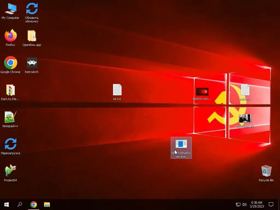This screenshot has width=280, height=210.
Task: Open the notification center icon
Action: coord(271,205)
